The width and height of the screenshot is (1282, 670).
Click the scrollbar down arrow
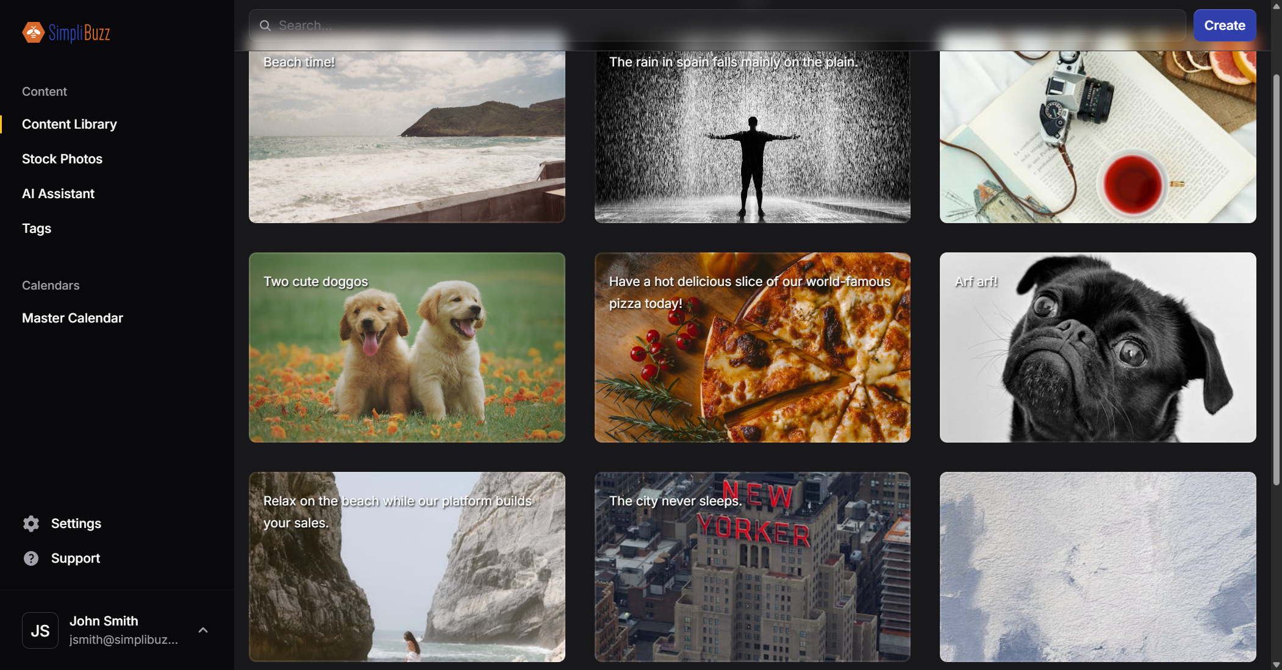[x=1277, y=665]
